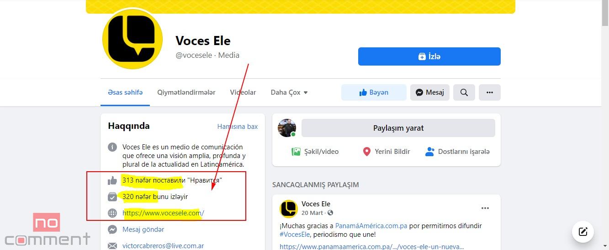Viewport: 609px width, 250px height.
Task: Select the Əsas səhifə tab
Action: [125, 92]
